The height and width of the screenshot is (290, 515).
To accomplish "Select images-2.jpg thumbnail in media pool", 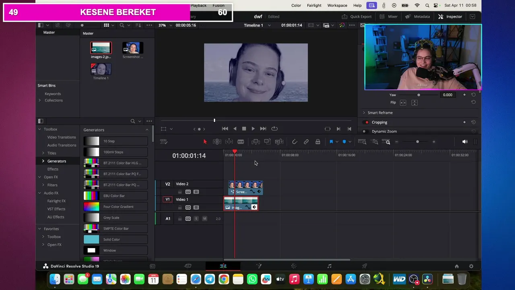I will (x=101, y=48).
